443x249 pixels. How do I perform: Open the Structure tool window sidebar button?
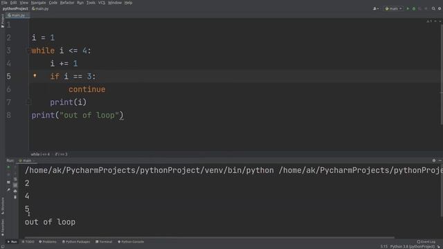[3, 205]
